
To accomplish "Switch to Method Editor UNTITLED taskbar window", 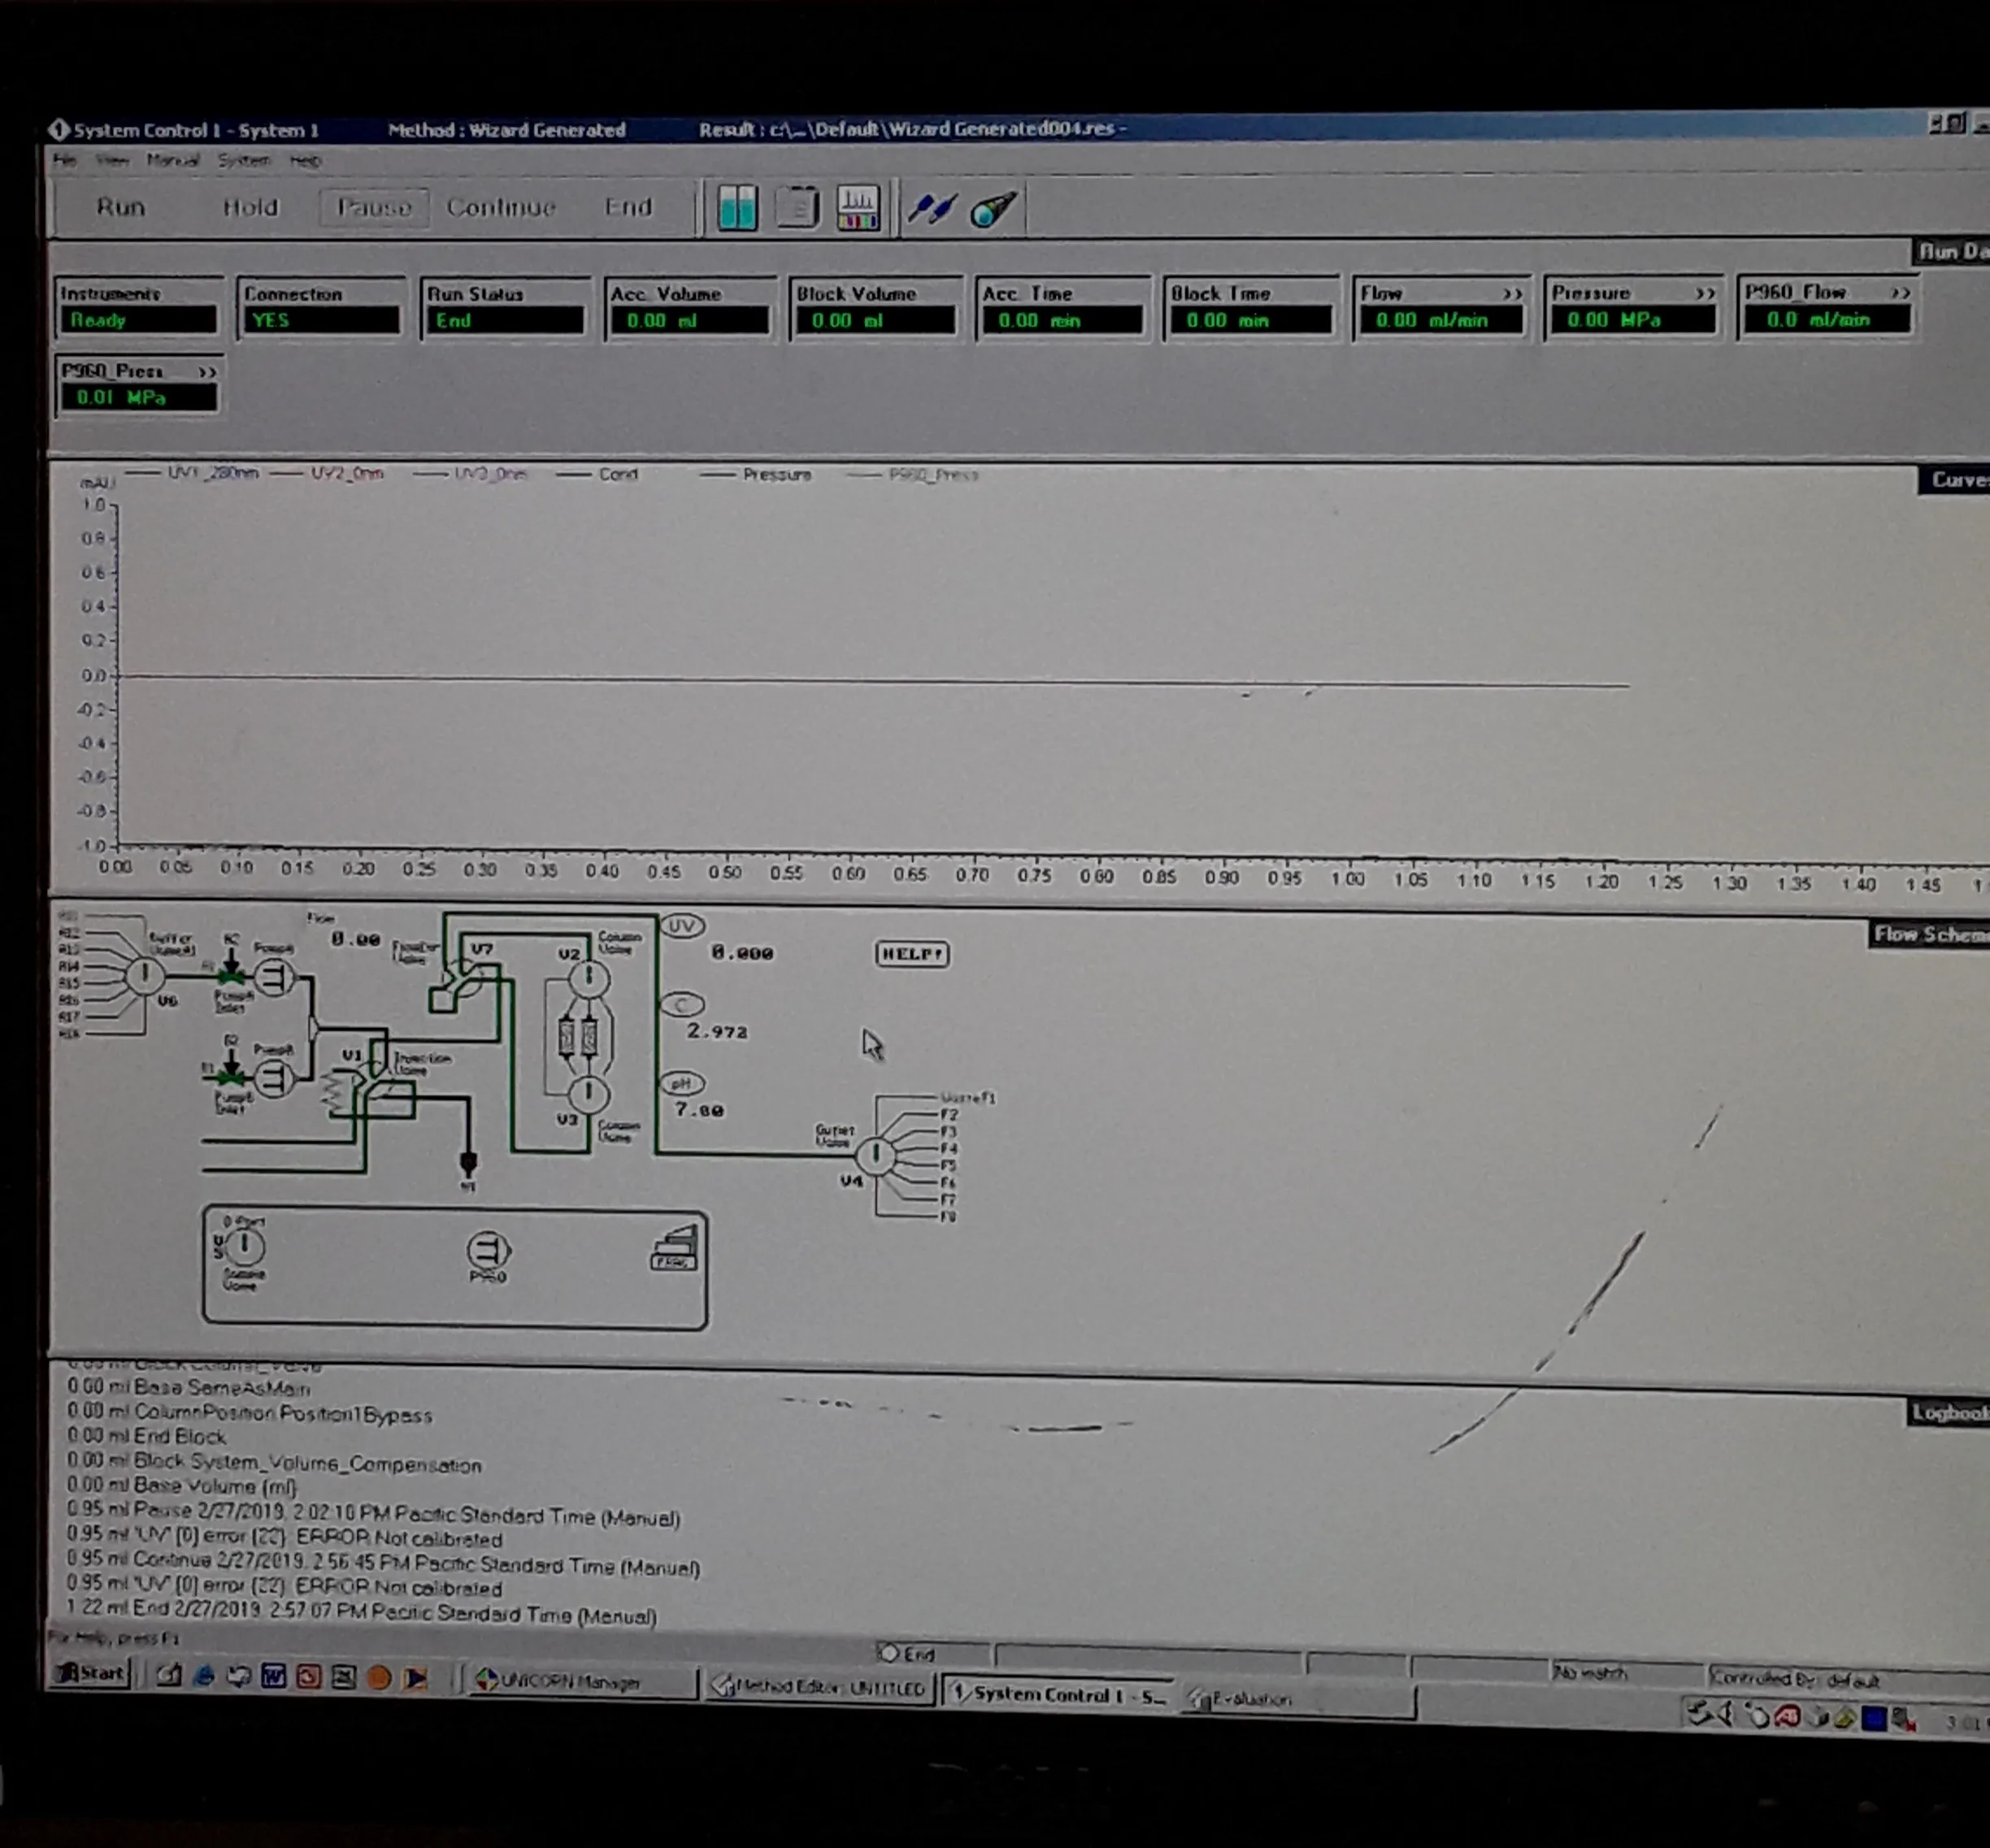I will click(x=819, y=1688).
